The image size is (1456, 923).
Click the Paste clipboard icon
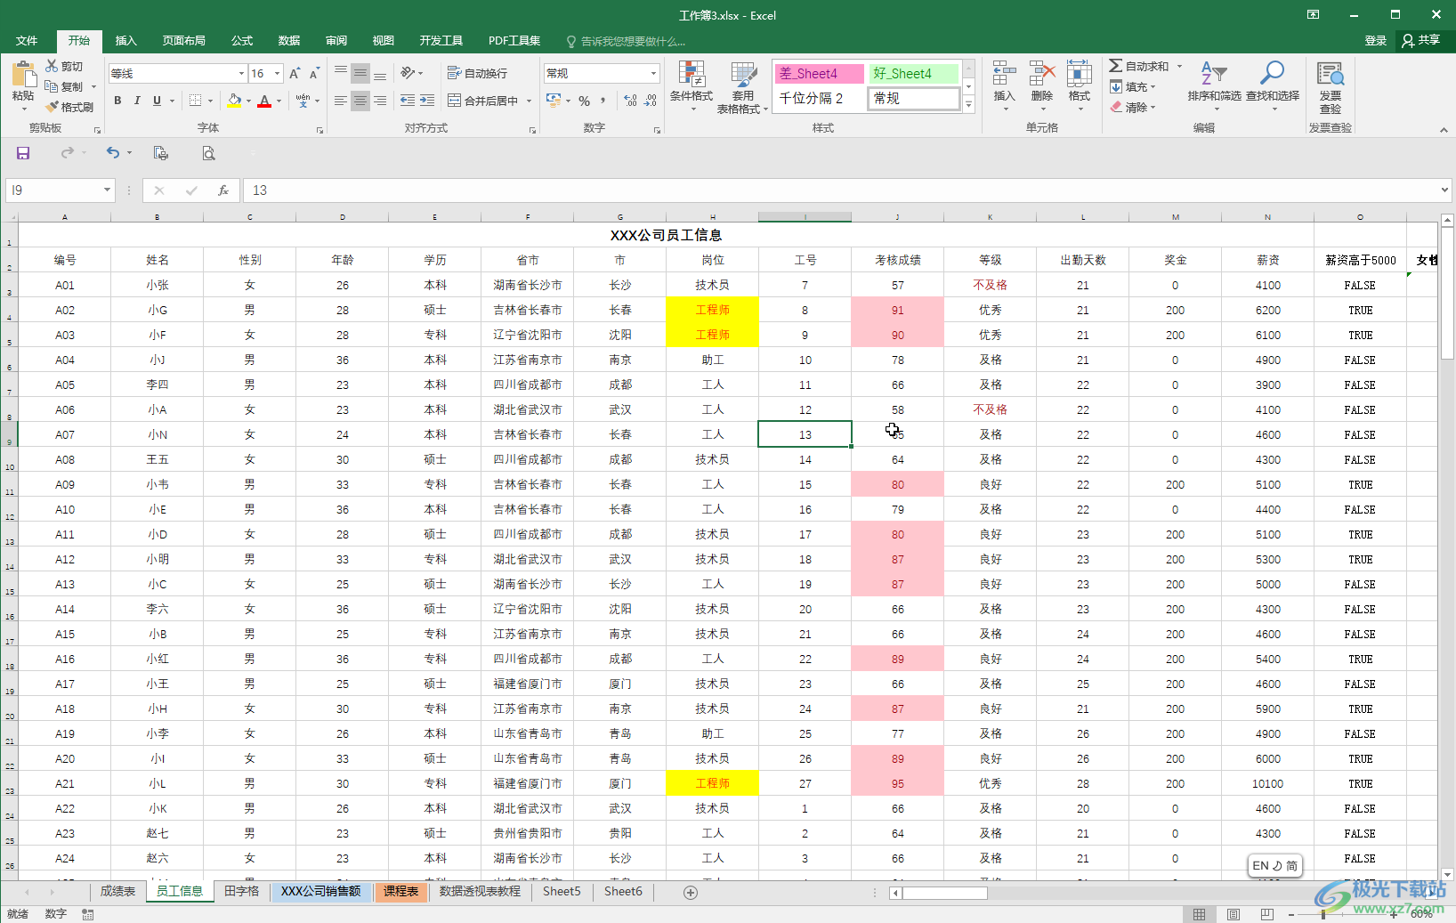pos(23,75)
